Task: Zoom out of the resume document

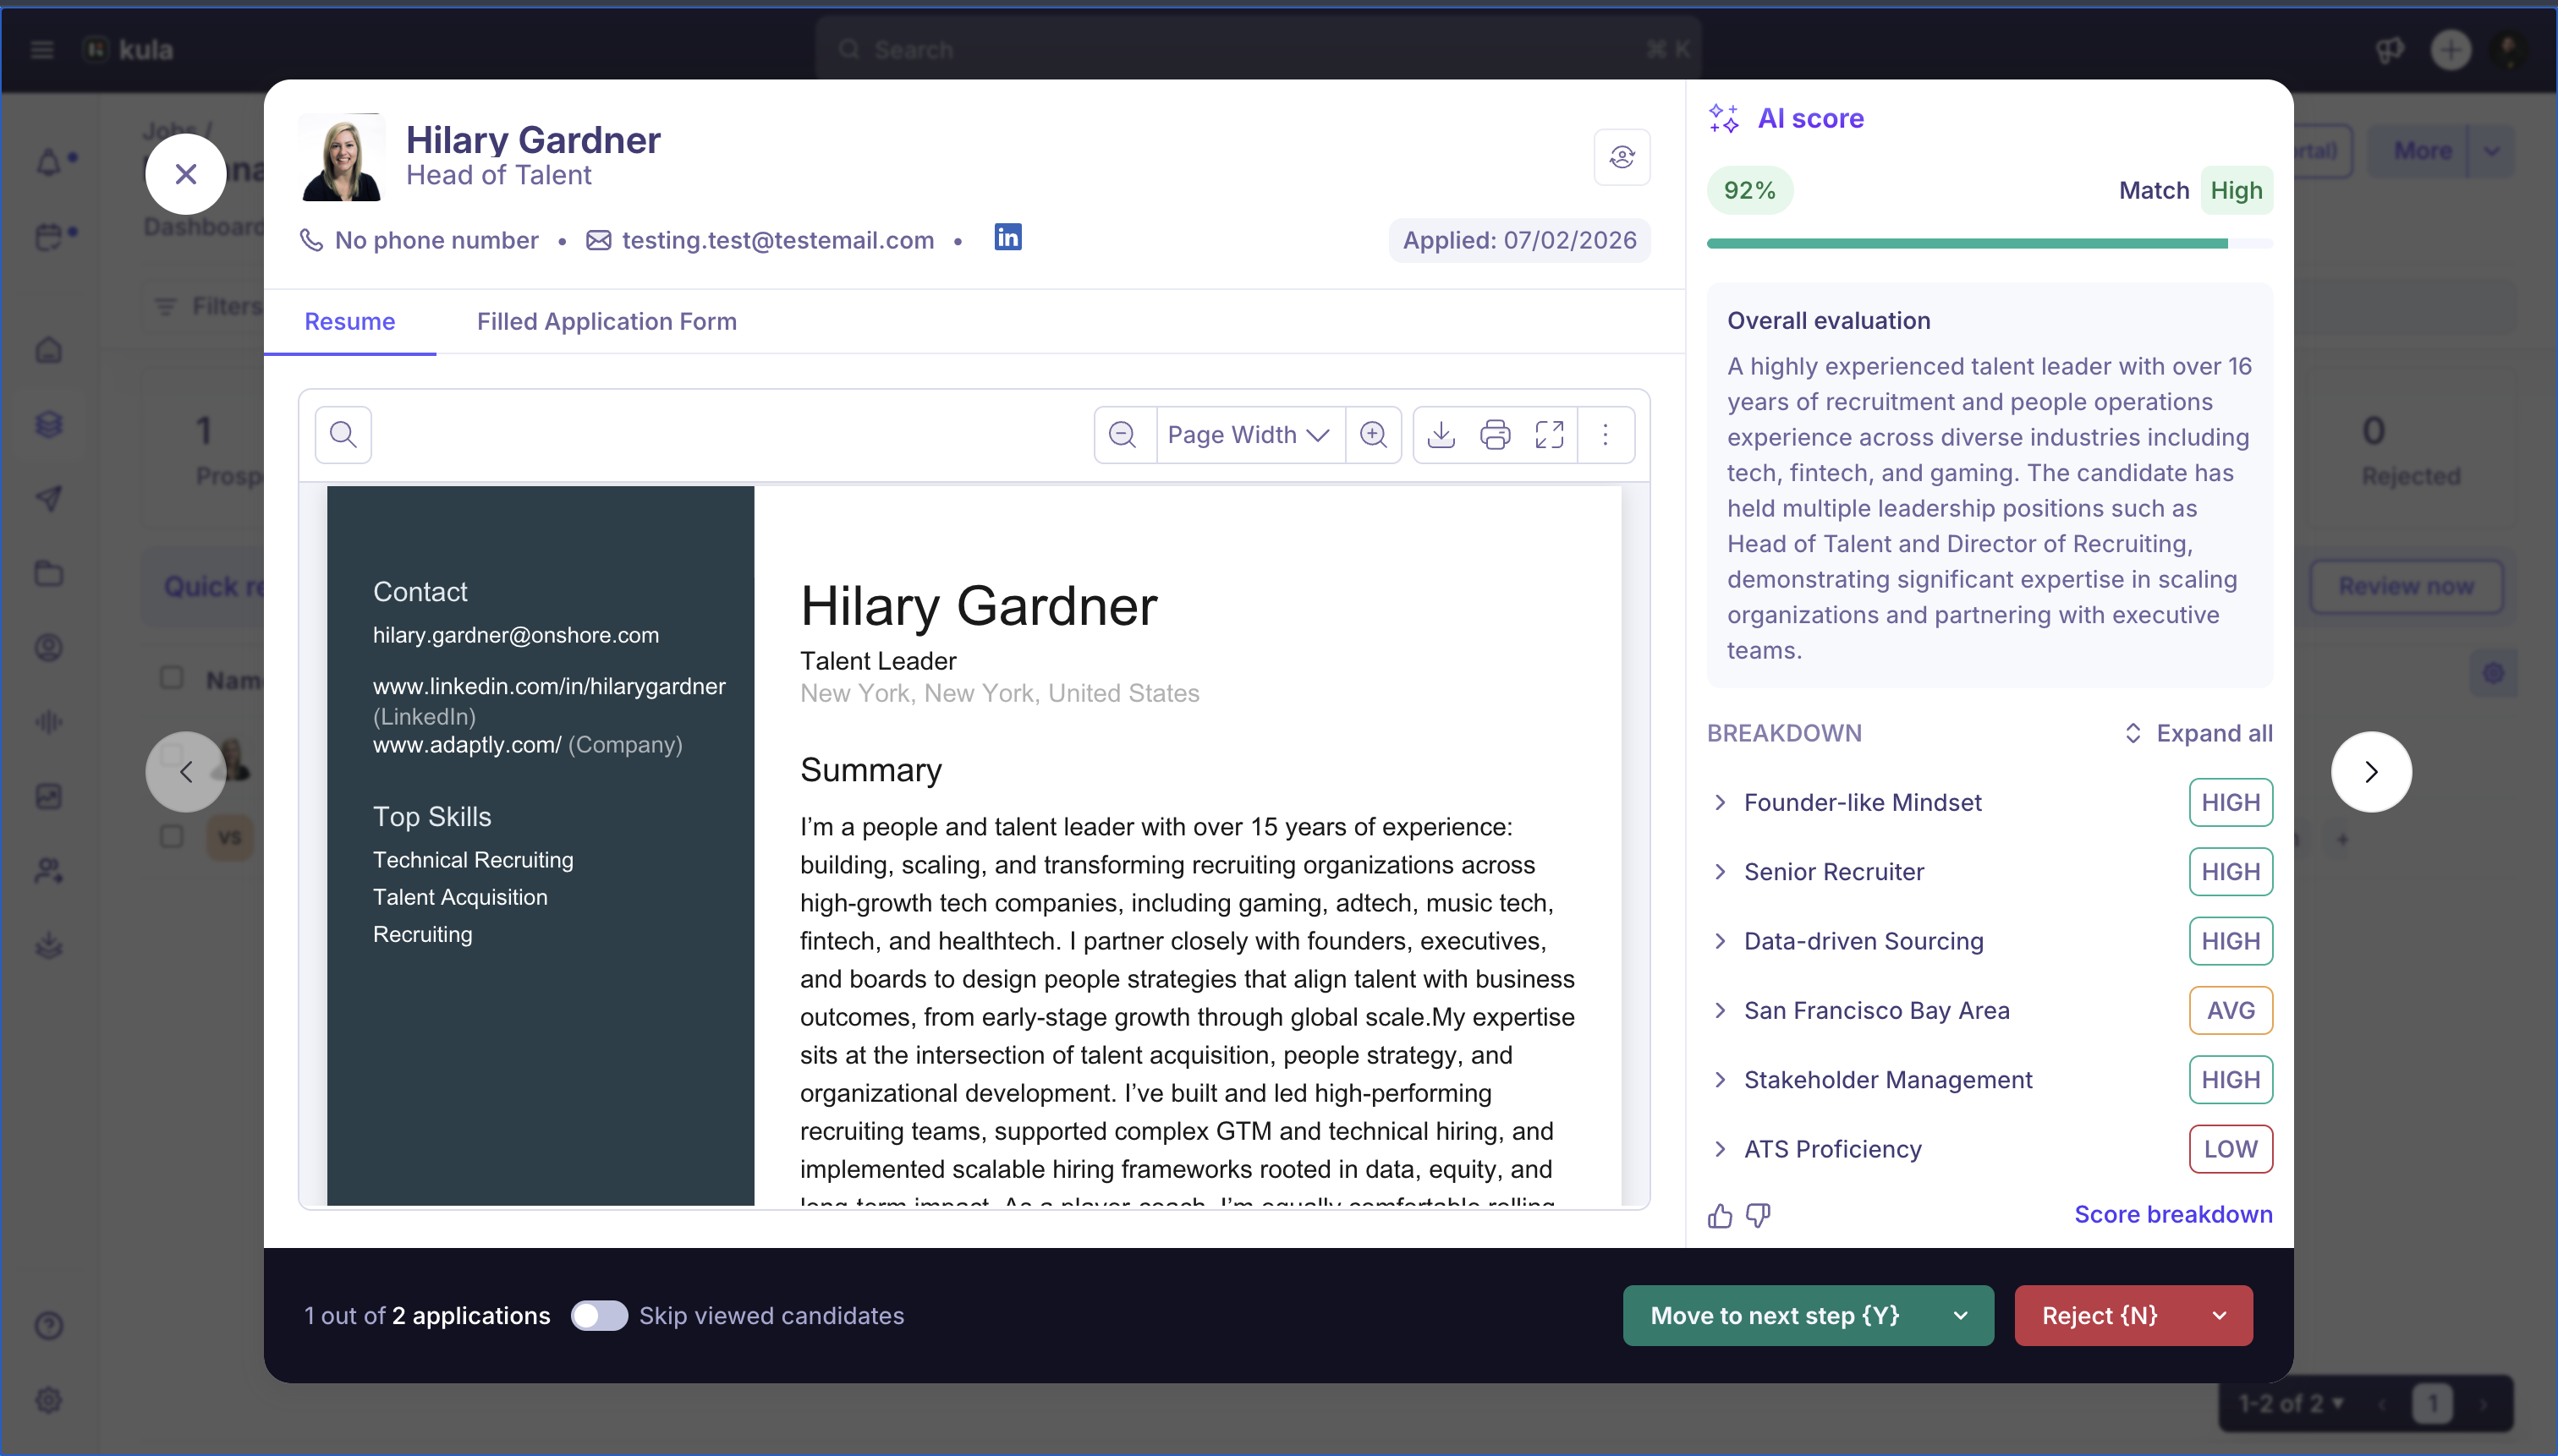Action: coord(1123,434)
